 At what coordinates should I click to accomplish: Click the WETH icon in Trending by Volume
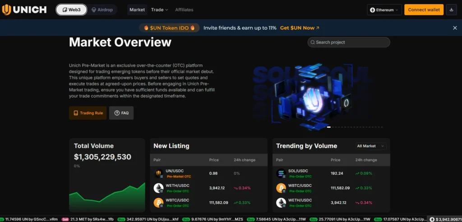pyautogui.click(x=281, y=203)
